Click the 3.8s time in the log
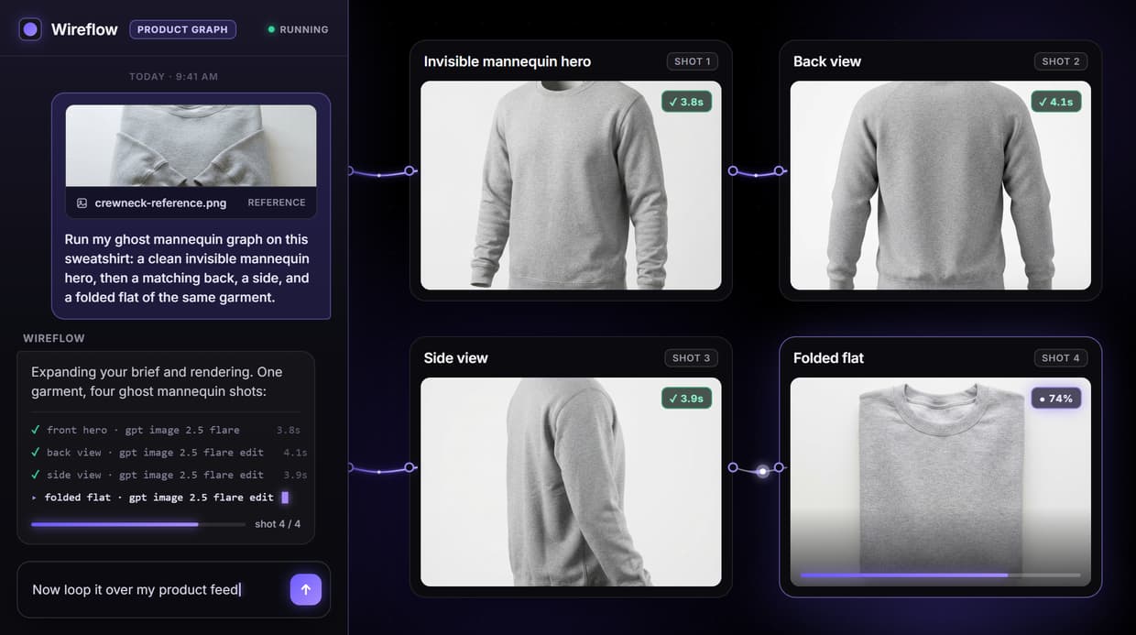1136x635 pixels. coord(289,430)
